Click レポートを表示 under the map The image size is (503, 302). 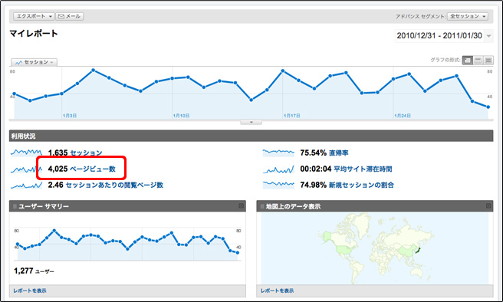(277, 291)
